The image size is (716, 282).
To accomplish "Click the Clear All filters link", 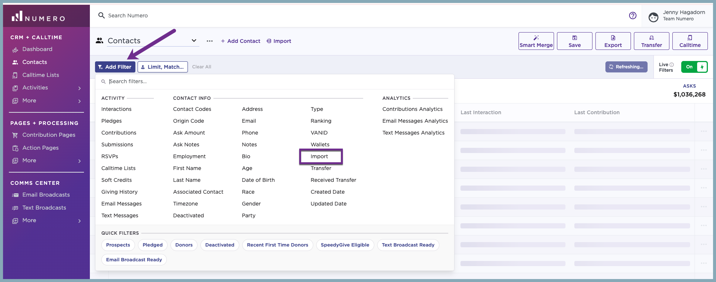I will (202, 67).
